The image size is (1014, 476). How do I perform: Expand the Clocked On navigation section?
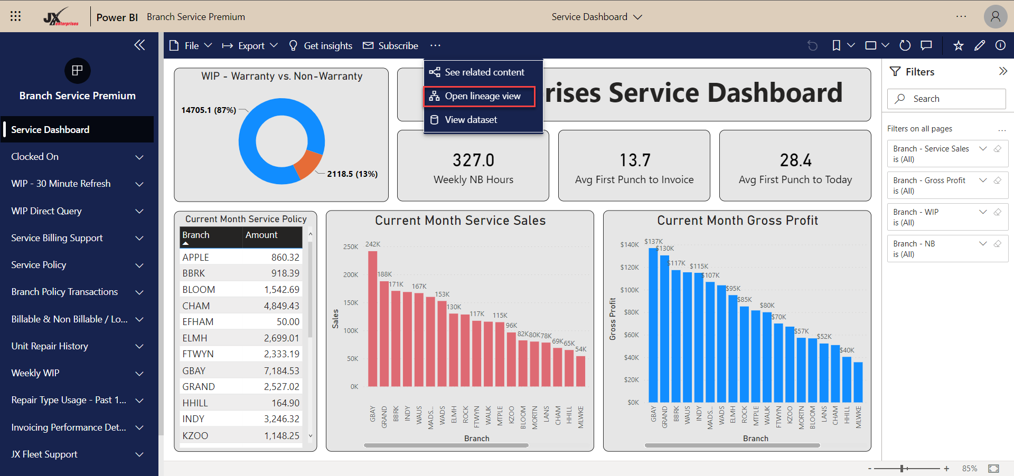[139, 157]
